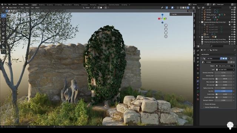Viewport: 237px width, 133px height.
Task: Hide IVY.001 in viewport via eye icon
Action: 232,10
